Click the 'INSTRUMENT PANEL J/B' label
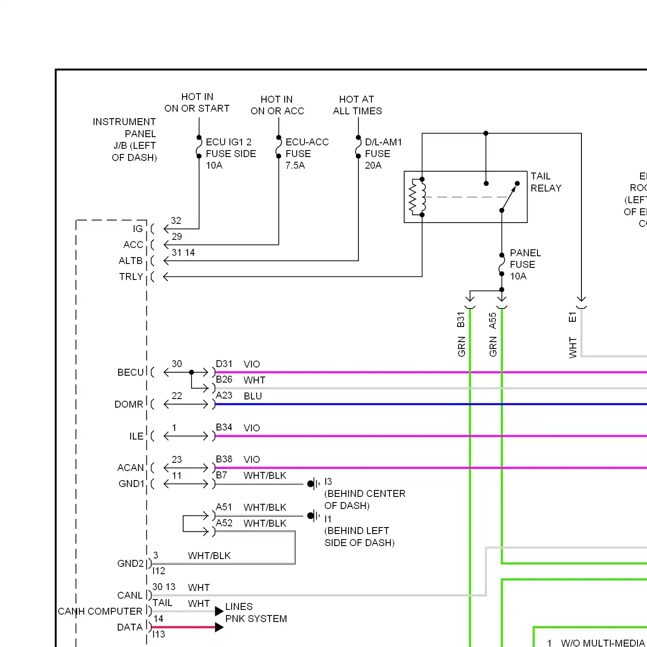This screenshot has height=647, width=647. click(x=125, y=140)
